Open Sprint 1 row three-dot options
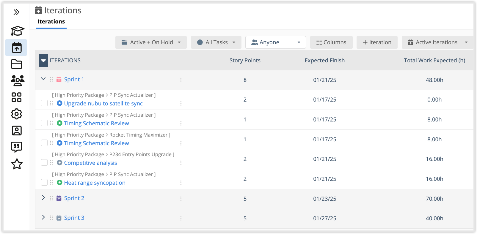477x234 pixels. point(181,80)
